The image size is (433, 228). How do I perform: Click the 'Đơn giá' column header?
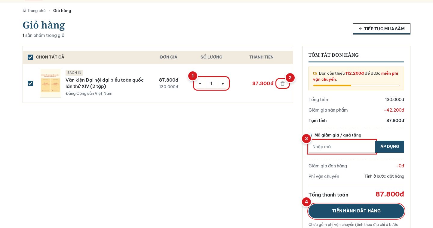pyautogui.click(x=169, y=57)
